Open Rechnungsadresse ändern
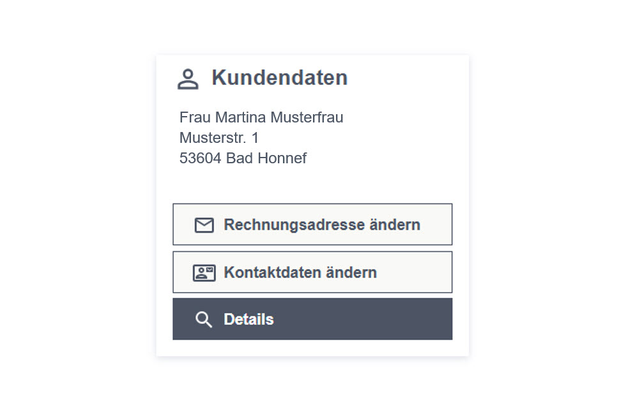 tap(312, 225)
